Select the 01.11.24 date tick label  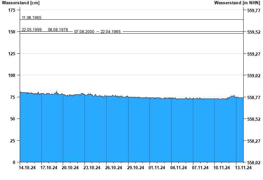157,168
